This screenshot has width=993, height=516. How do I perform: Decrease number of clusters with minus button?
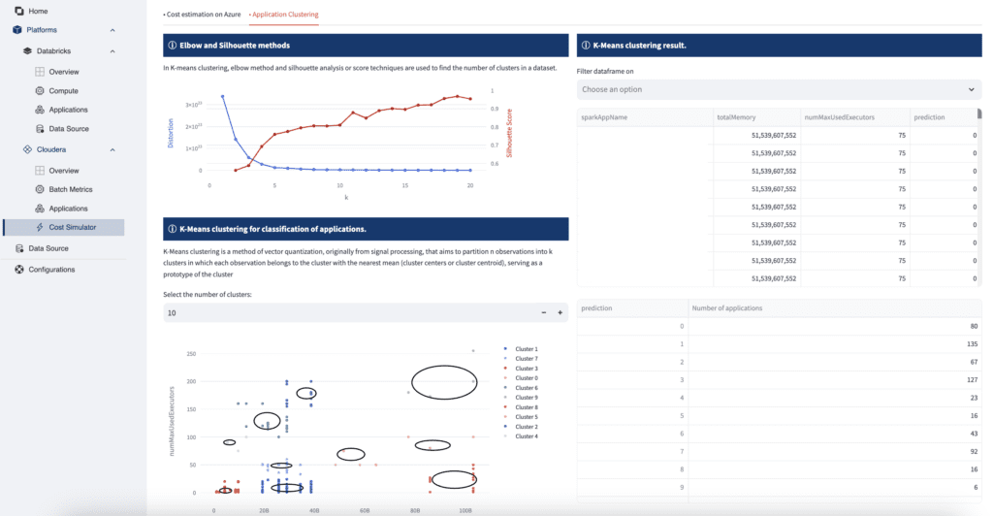point(543,313)
